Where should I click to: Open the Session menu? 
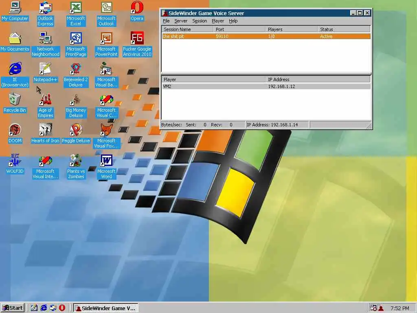pyautogui.click(x=200, y=21)
